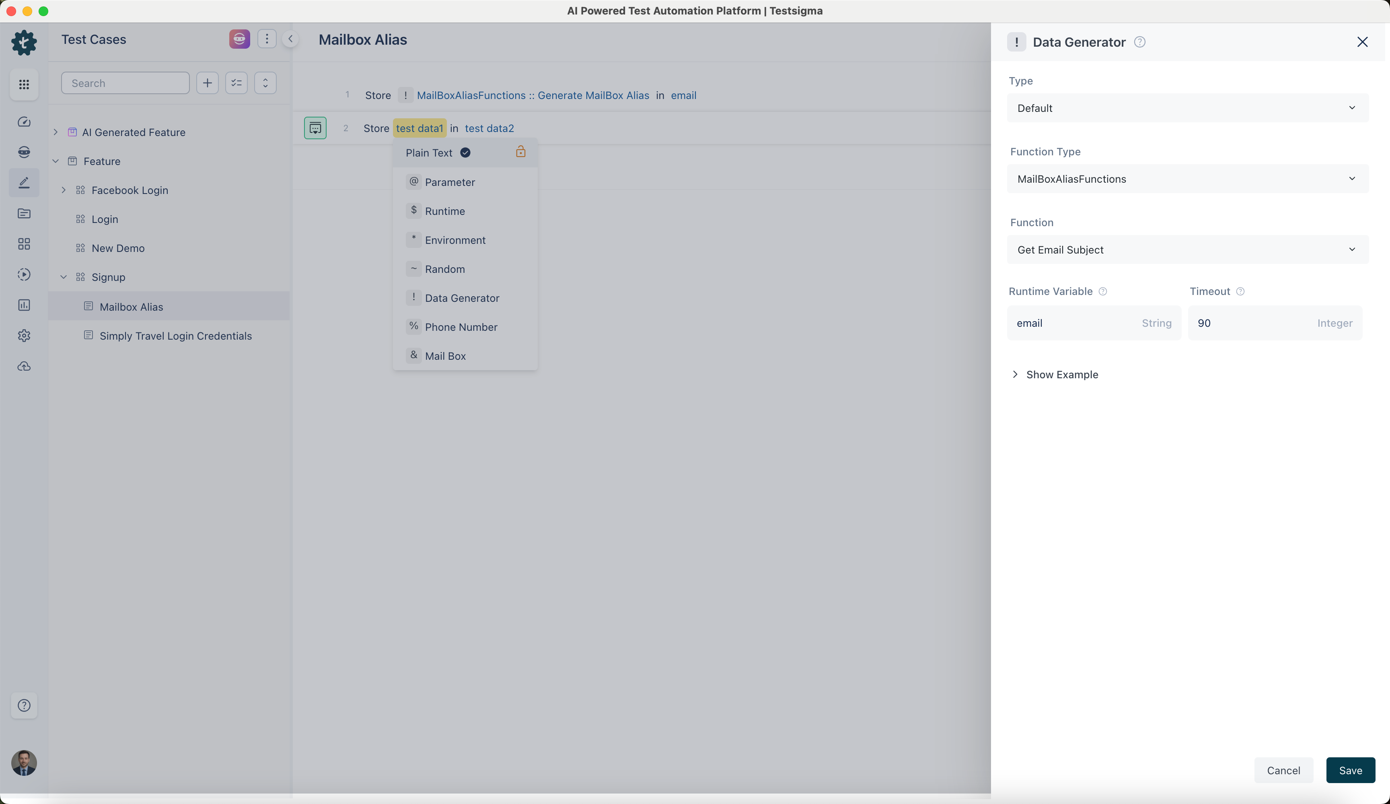The height and width of the screenshot is (804, 1390).
Task: Open the Login scenario in tree
Action: coord(104,219)
